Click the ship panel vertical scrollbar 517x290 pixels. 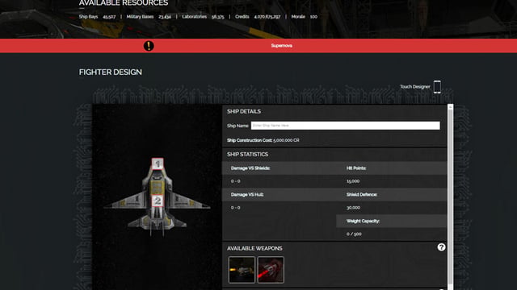point(451,197)
